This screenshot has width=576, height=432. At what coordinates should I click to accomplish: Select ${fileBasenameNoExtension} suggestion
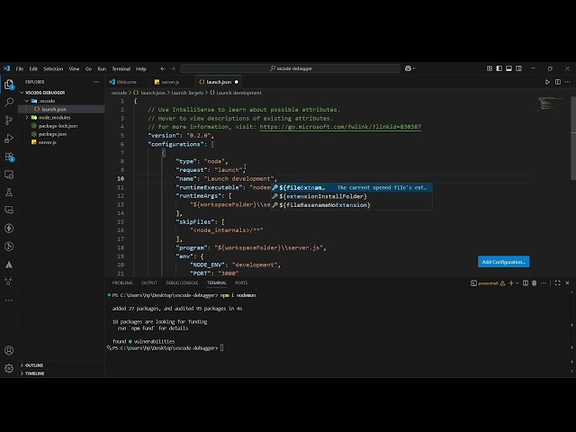pyautogui.click(x=352, y=205)
